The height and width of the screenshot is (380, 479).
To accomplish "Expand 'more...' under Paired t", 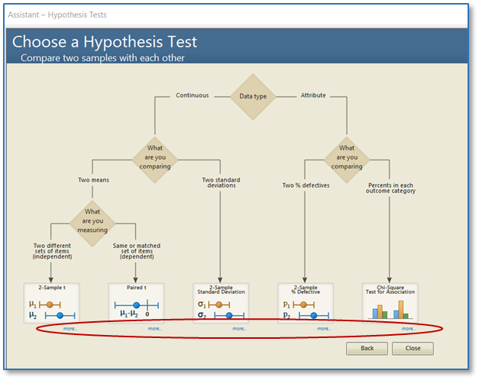I will pyautogui.click(x=155, y=329).
